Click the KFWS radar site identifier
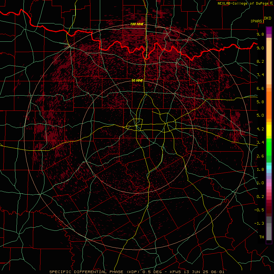The image size is (274, 274). pyautogui.click(x=175, y=272)
